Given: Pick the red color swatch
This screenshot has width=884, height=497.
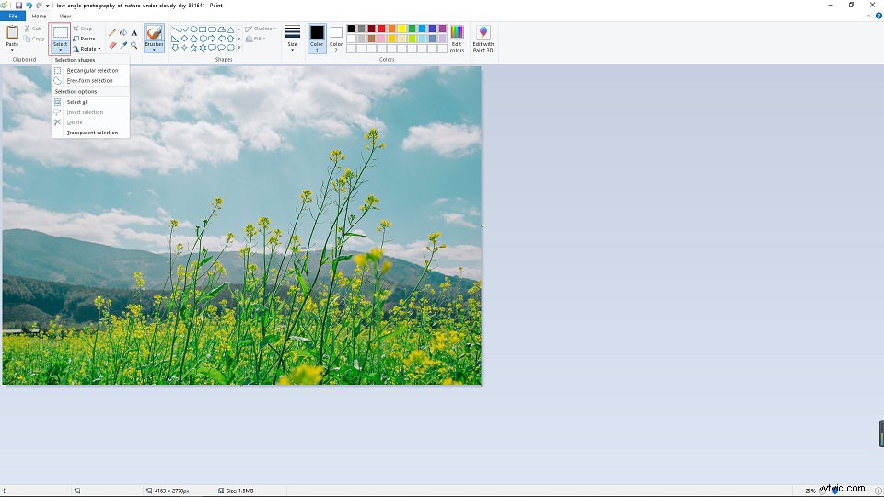Looking at the screenshot, I should (x=381, y=29).
